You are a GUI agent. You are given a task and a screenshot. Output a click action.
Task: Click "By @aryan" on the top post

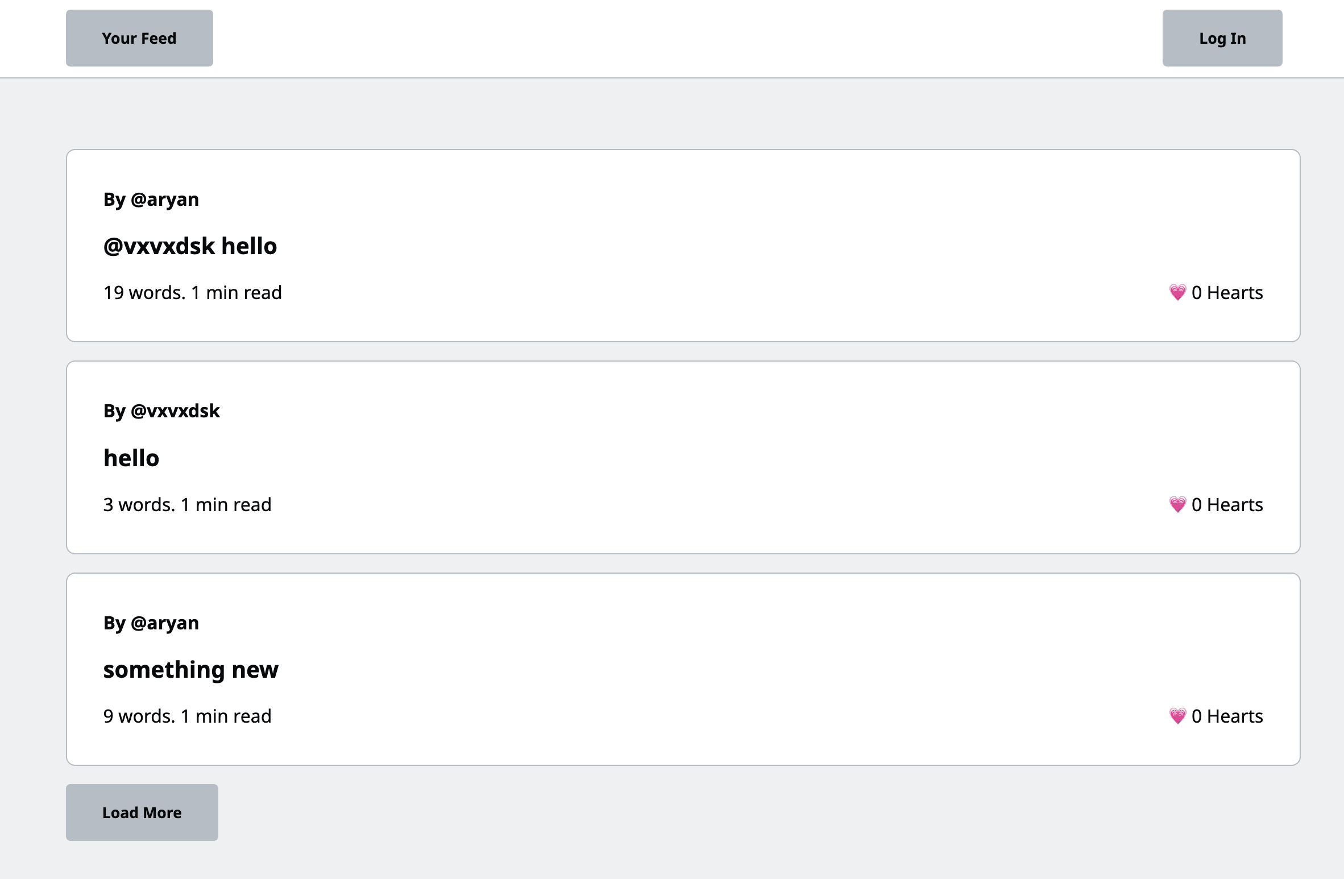click(x=151, y=200)
